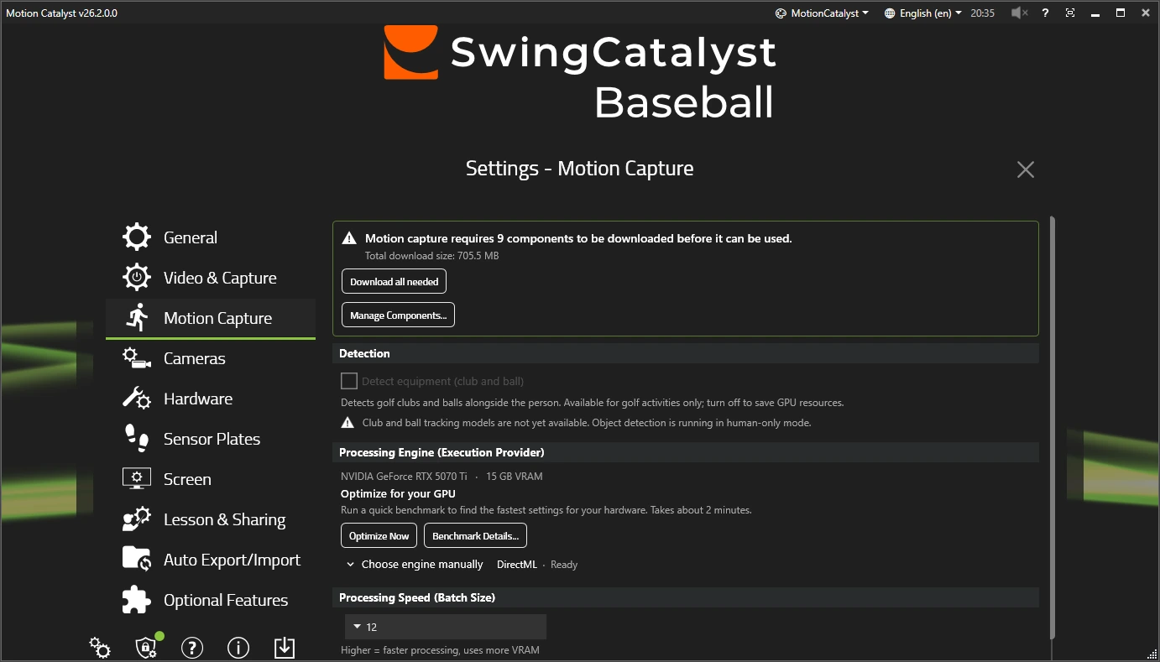Screen dimensions: 1160x662
Task: Close the Settings panel with X
Action: click(x=1026, y=169)
